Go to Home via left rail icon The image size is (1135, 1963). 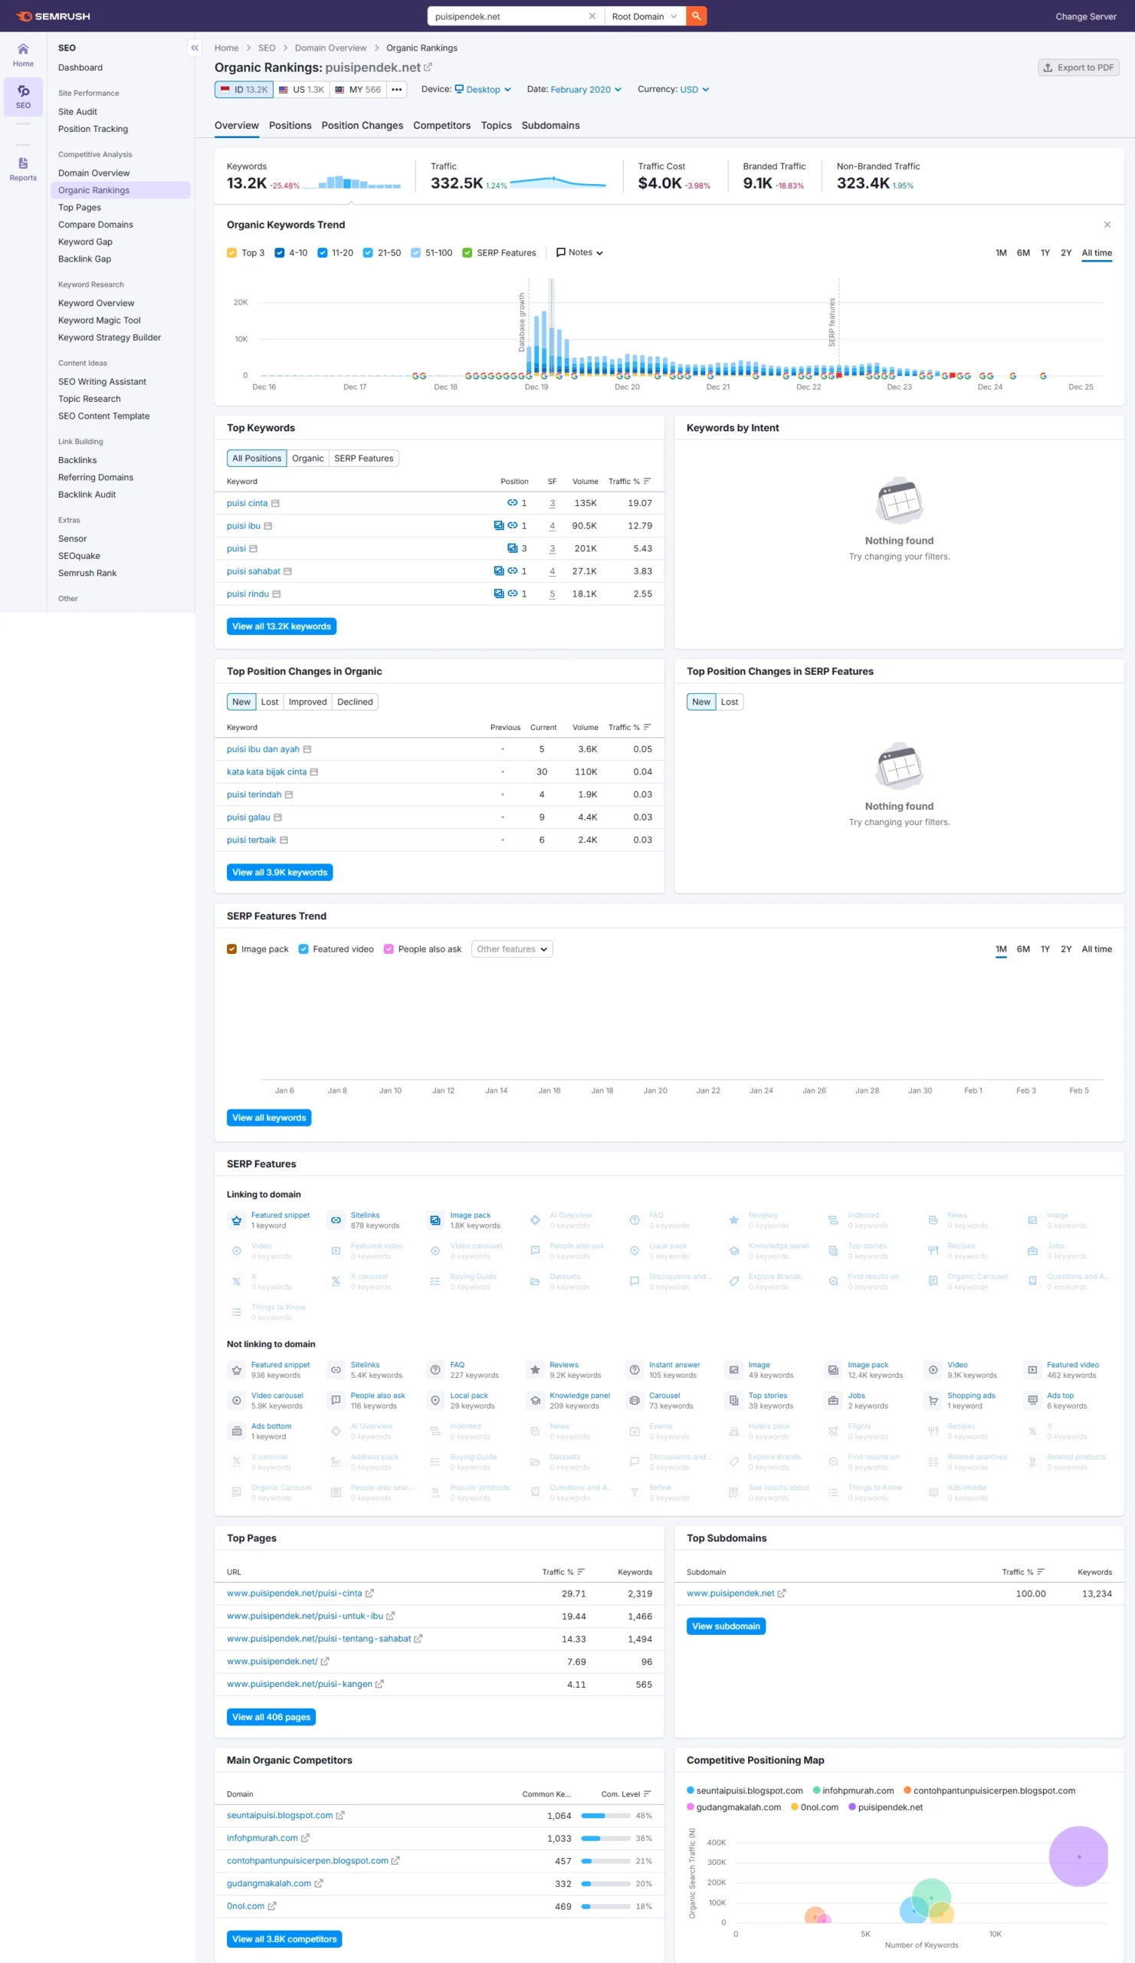(x=23, y=54)
